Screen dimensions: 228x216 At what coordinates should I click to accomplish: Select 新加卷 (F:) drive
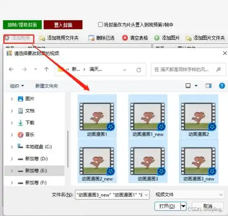(x=36, y=183)
